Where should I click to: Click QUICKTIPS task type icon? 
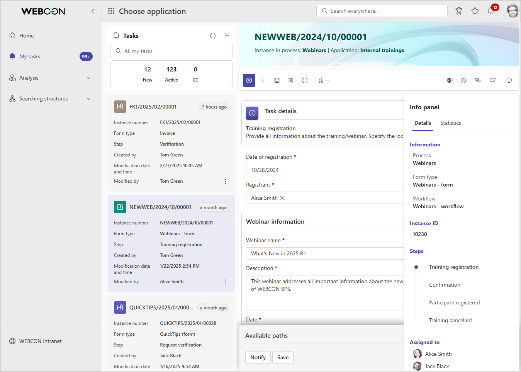pos(120,307)
